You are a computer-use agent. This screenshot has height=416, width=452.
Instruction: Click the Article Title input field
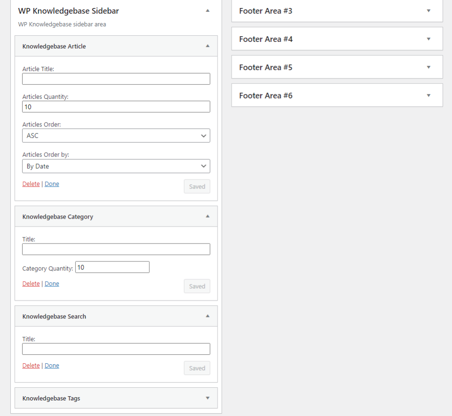point(116,79)
